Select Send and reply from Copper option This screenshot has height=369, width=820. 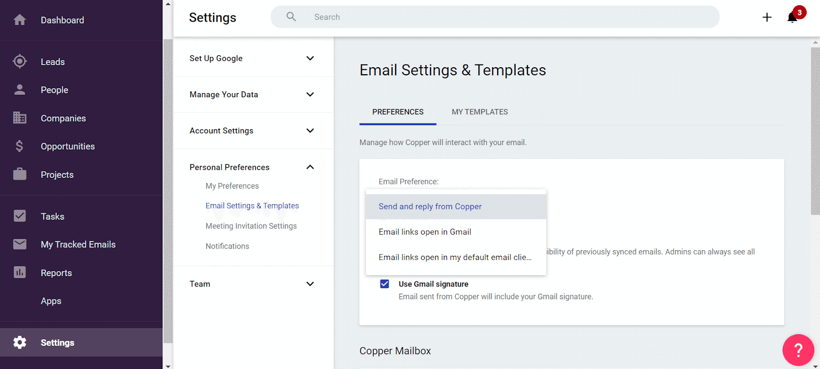[x=456, y=207]
